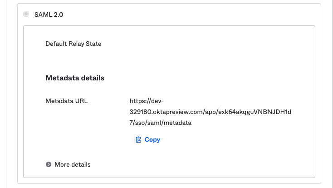Expand the More details chevron icon
This screenshot has height=188, width=333.
49,164
